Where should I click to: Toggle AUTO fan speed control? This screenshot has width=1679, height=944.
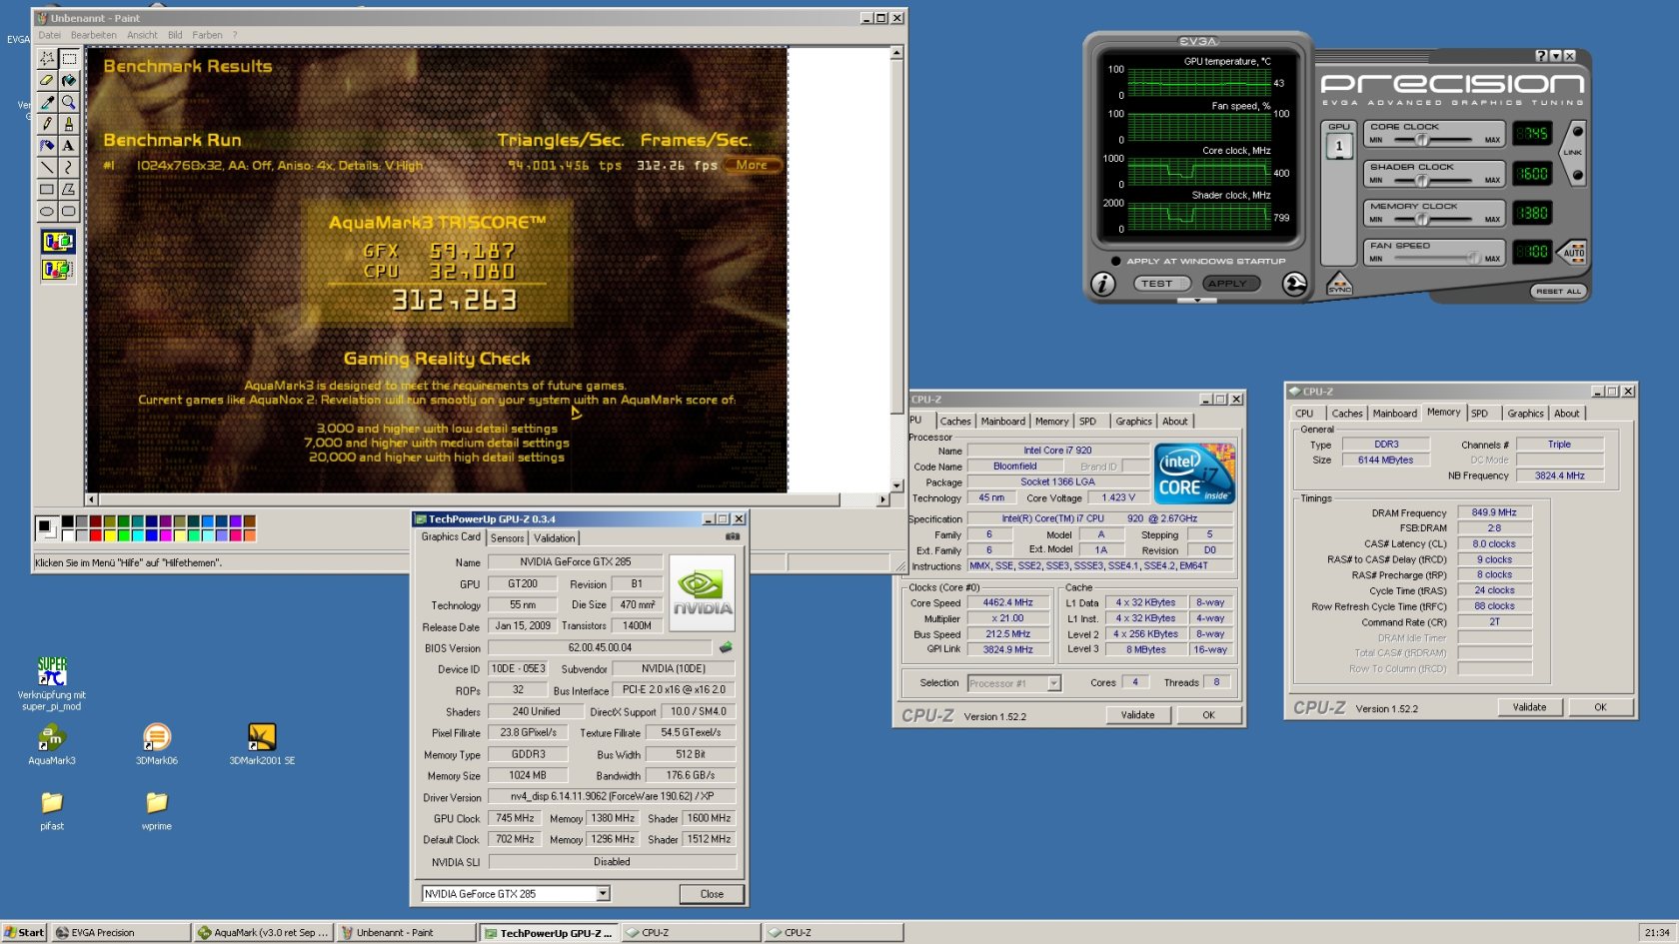pyautogui.click(x=1574, y=251)
